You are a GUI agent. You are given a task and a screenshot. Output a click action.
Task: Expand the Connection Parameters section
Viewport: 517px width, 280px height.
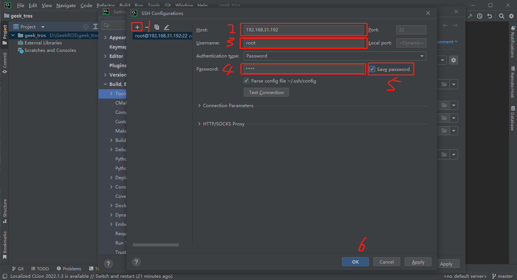click(x=199, y=106)
